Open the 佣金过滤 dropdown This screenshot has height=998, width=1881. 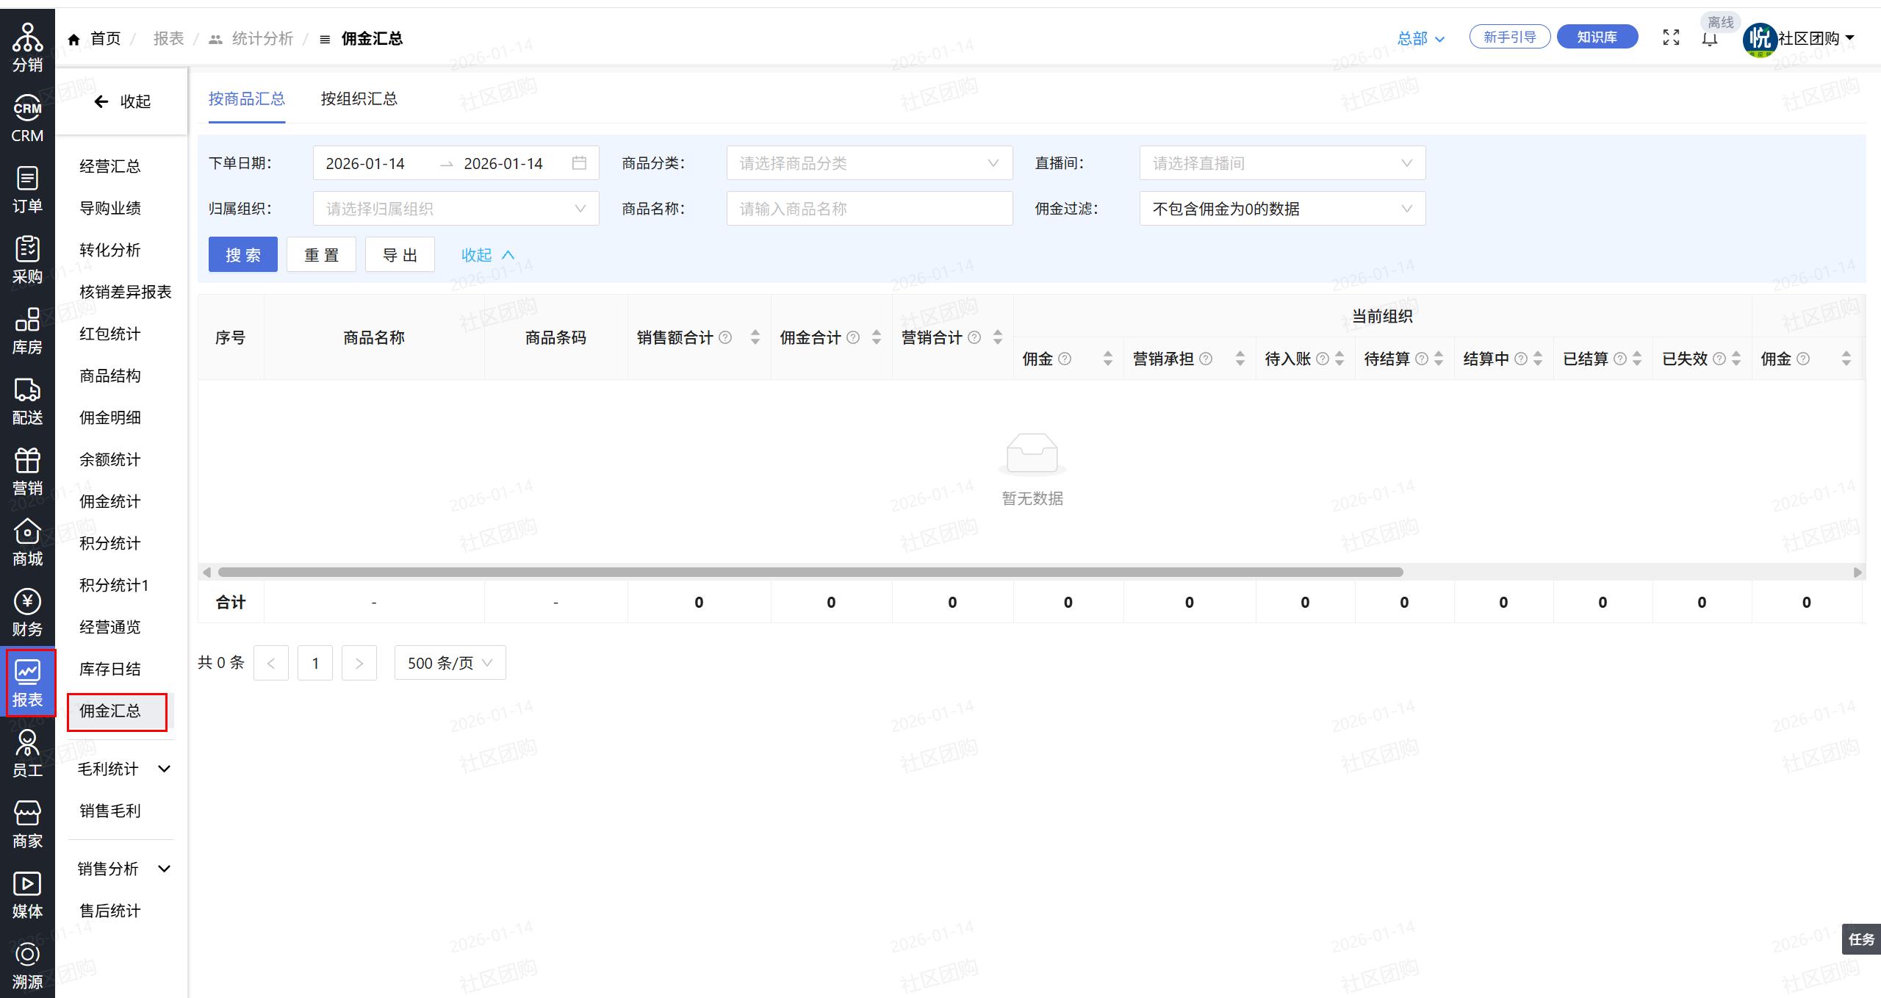1281,209
